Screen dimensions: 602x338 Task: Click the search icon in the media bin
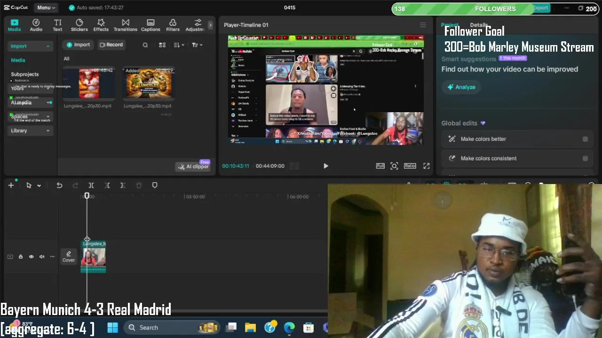145,45
